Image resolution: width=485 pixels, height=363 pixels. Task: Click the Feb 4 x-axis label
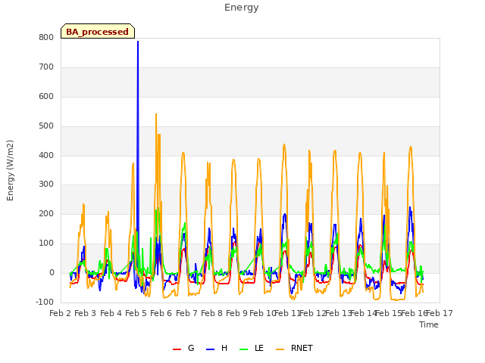click(x=111, y=313)
